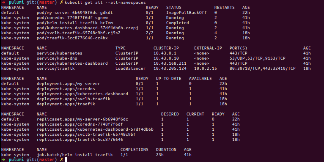Click job.batch/helm-install-traefik entry
Viewport: 324px width, 162px height.
point(74,154)
